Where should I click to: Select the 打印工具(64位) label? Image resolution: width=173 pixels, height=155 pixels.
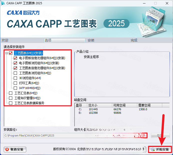click(x=29, y=83)
